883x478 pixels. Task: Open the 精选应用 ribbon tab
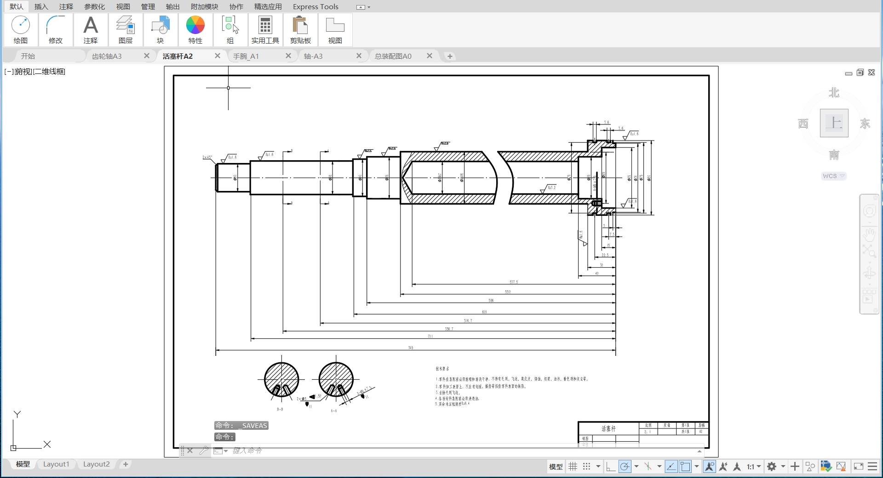(268, 6)
